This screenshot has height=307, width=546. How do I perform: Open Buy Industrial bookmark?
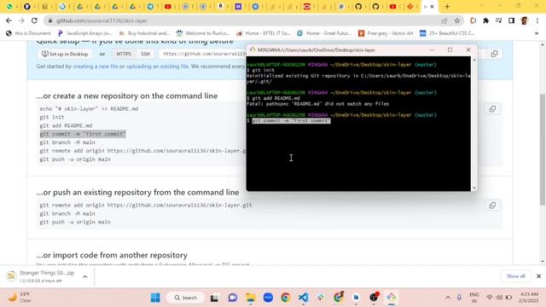tap(144, 33)
